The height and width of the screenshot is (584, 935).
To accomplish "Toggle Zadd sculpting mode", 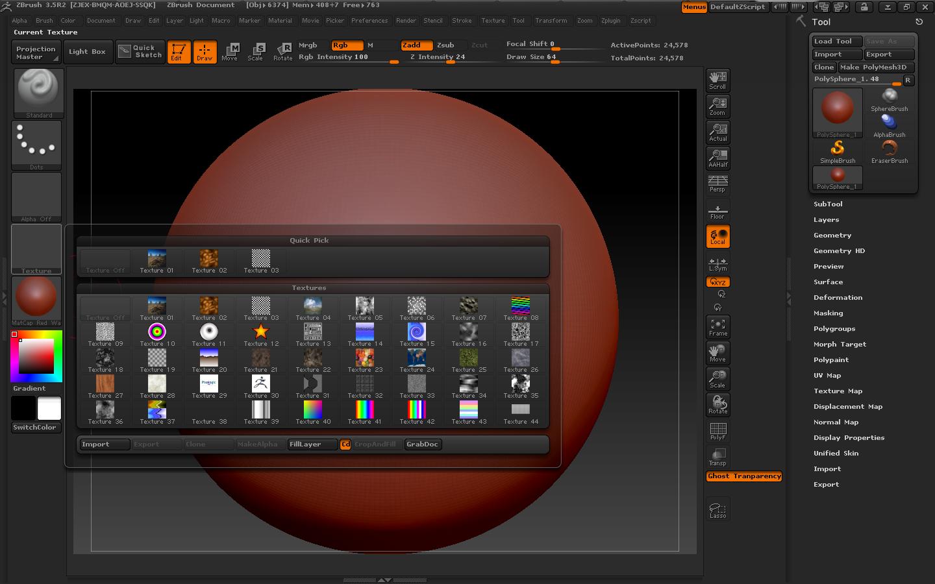I will point(416,45).
